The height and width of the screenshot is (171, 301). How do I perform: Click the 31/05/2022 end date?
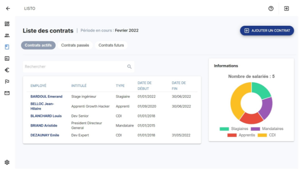coord(181,135)
